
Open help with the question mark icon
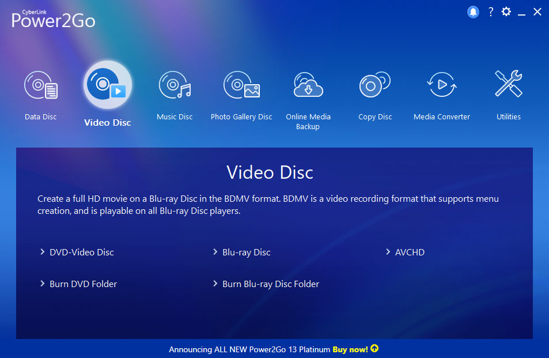pyautogui.click(x=491, y=12)
